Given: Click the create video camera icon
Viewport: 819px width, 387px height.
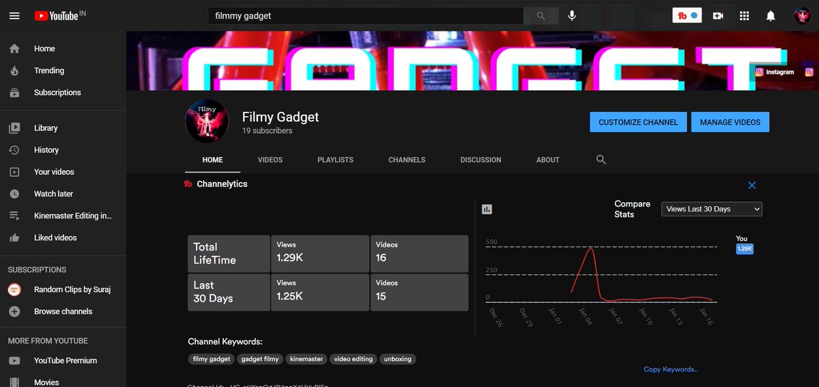Looking at the screenshot, I should click(718, 16).
